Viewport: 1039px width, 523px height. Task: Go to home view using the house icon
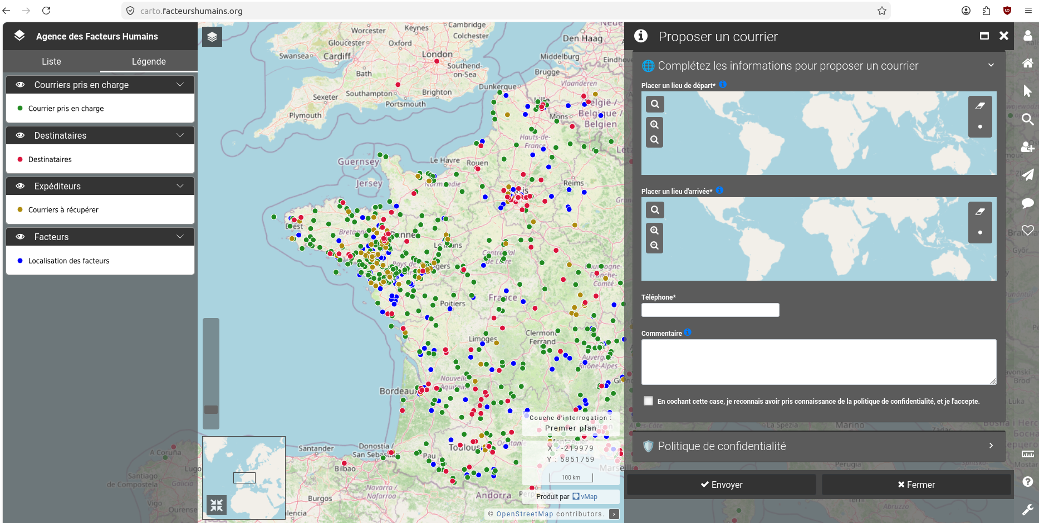1028,63
